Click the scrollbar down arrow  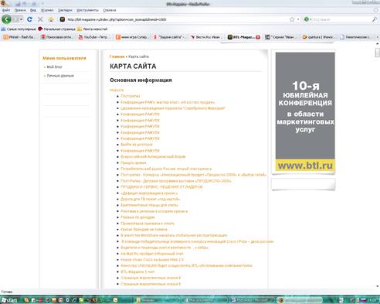coord(378,286)
